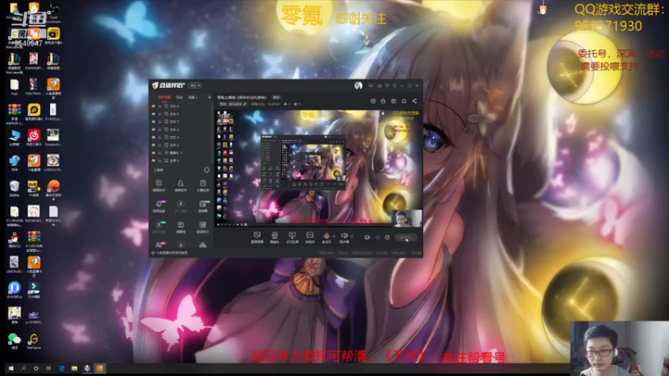The width and height of the screenshot is (669, 376).
Task: Switch to the orange streaming app on taskbar
Action: (x=100, y=368)
